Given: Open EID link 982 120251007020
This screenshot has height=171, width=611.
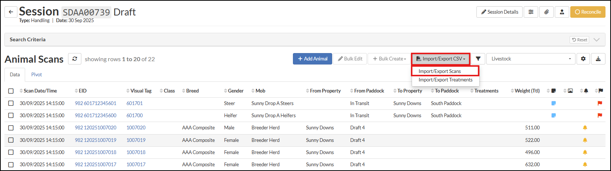Looking at the screenshot, I should (95, 128).
